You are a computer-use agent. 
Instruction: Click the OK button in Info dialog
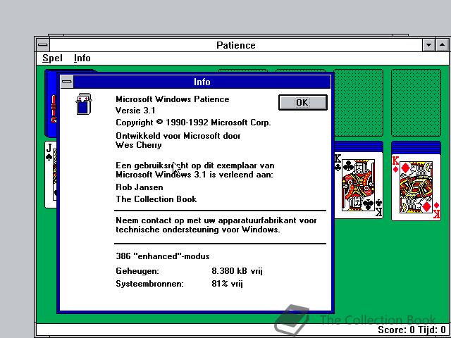303,102
